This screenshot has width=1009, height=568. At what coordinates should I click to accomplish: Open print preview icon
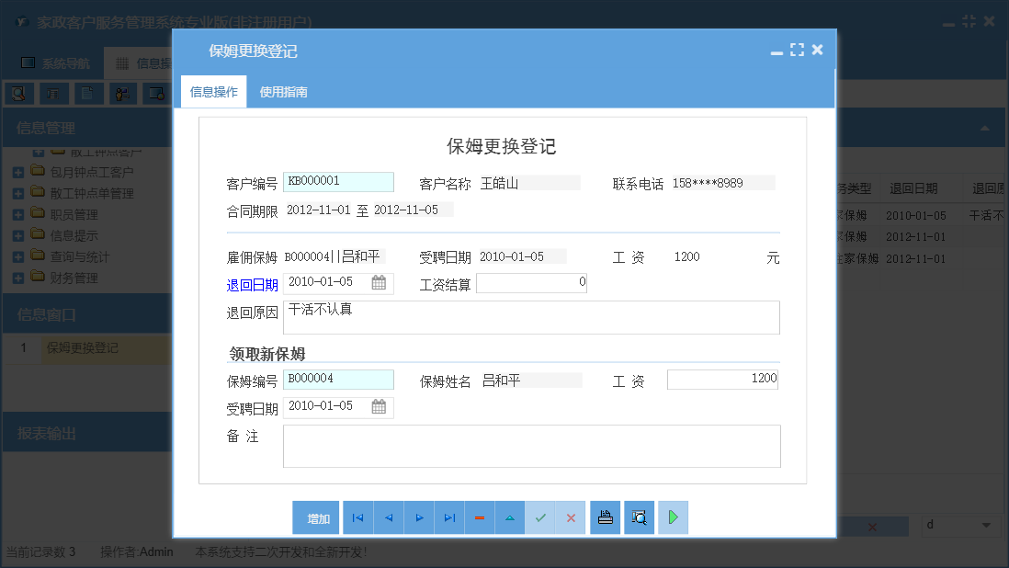(639, 517)
